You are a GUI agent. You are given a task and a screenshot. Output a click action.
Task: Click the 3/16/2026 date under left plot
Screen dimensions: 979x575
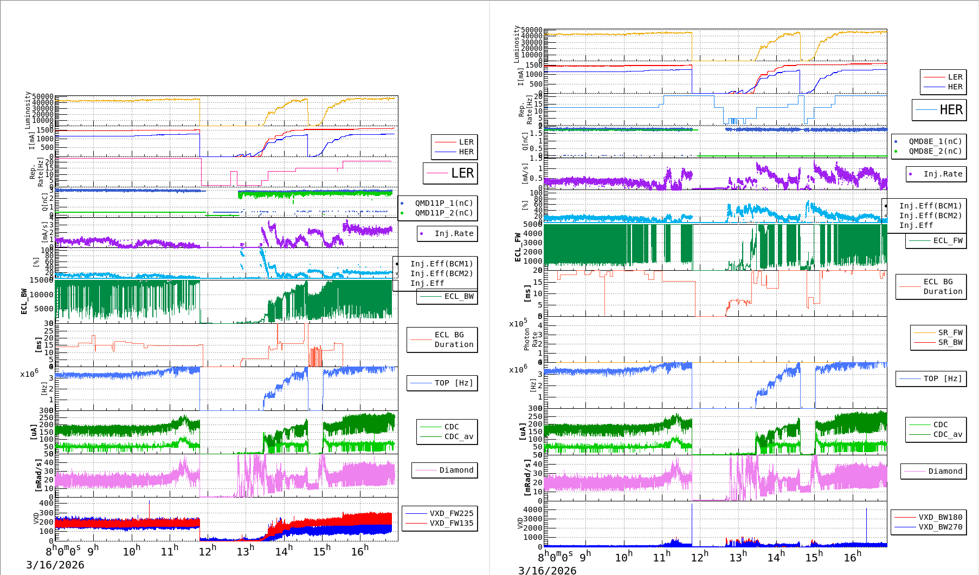55,565
